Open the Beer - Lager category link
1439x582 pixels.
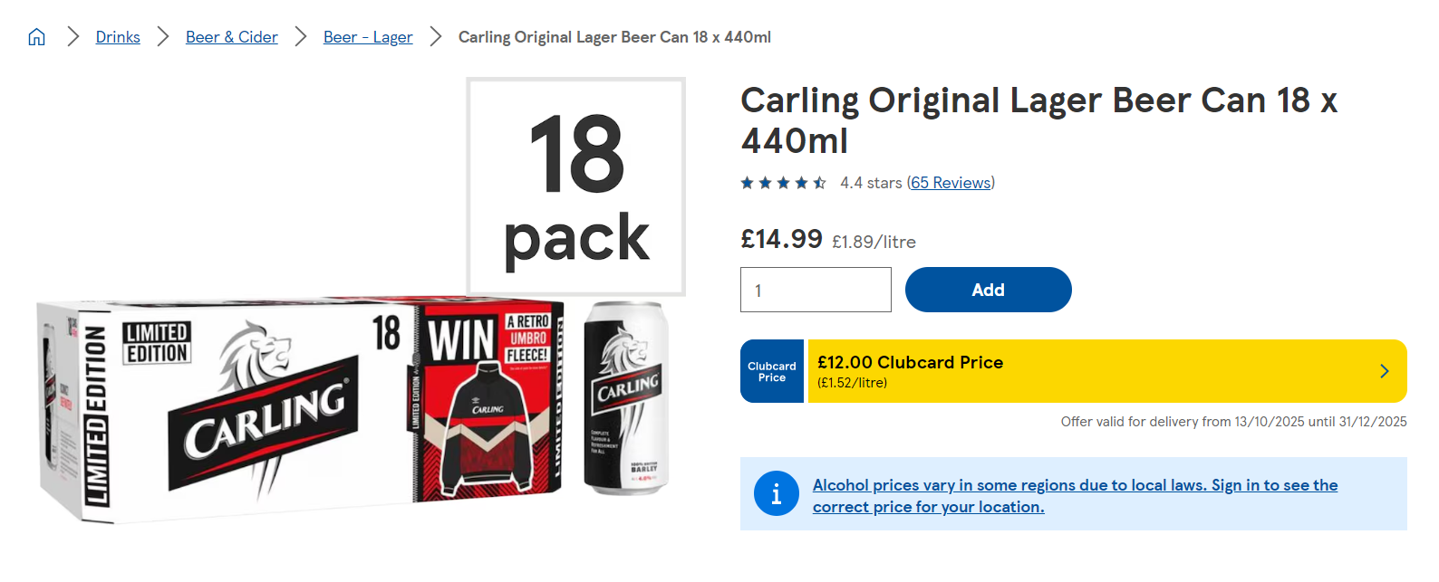[x=368, y=37]
